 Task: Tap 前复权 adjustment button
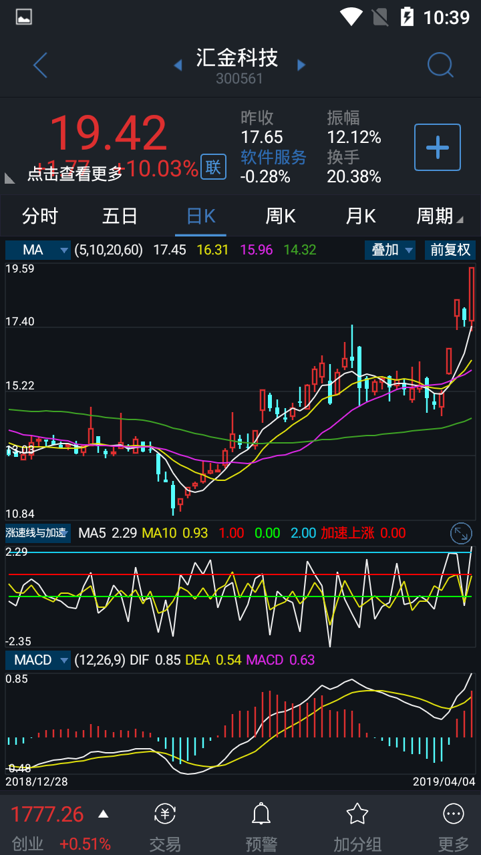tap(450, 250)
